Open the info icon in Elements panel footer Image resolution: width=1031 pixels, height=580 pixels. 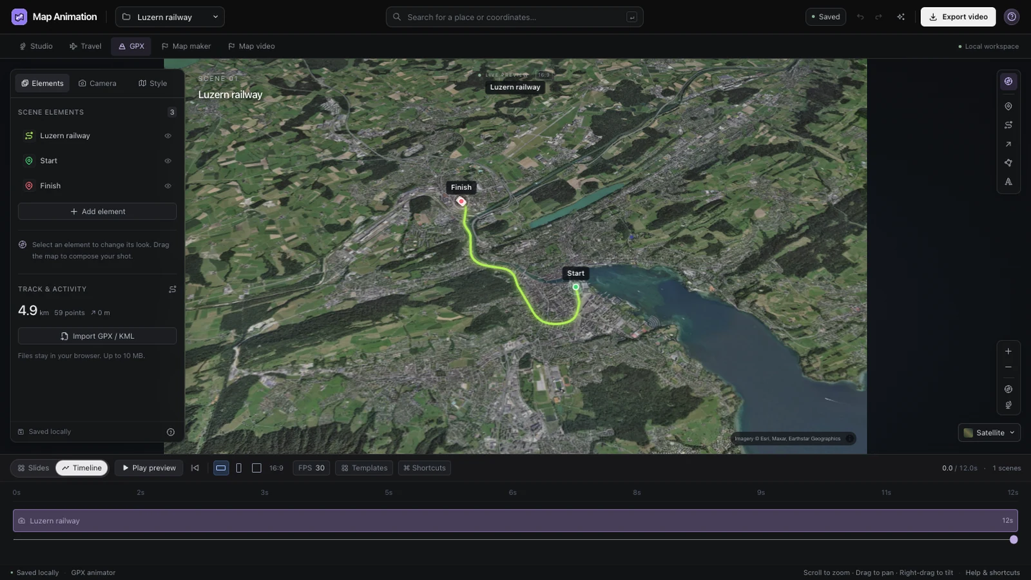point(171,432)
